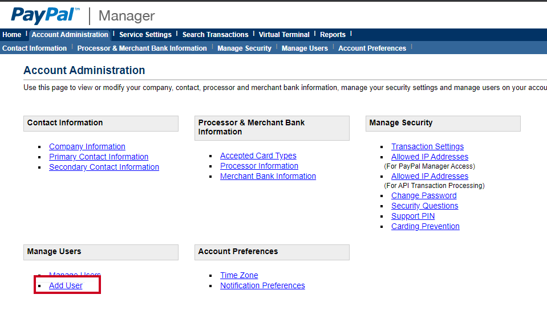Click the Account Preferences section header
Screen dimensions: 547x327
click(272, 252)
